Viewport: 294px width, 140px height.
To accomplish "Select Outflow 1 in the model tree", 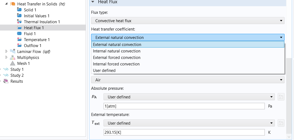I will pos(33,46).
